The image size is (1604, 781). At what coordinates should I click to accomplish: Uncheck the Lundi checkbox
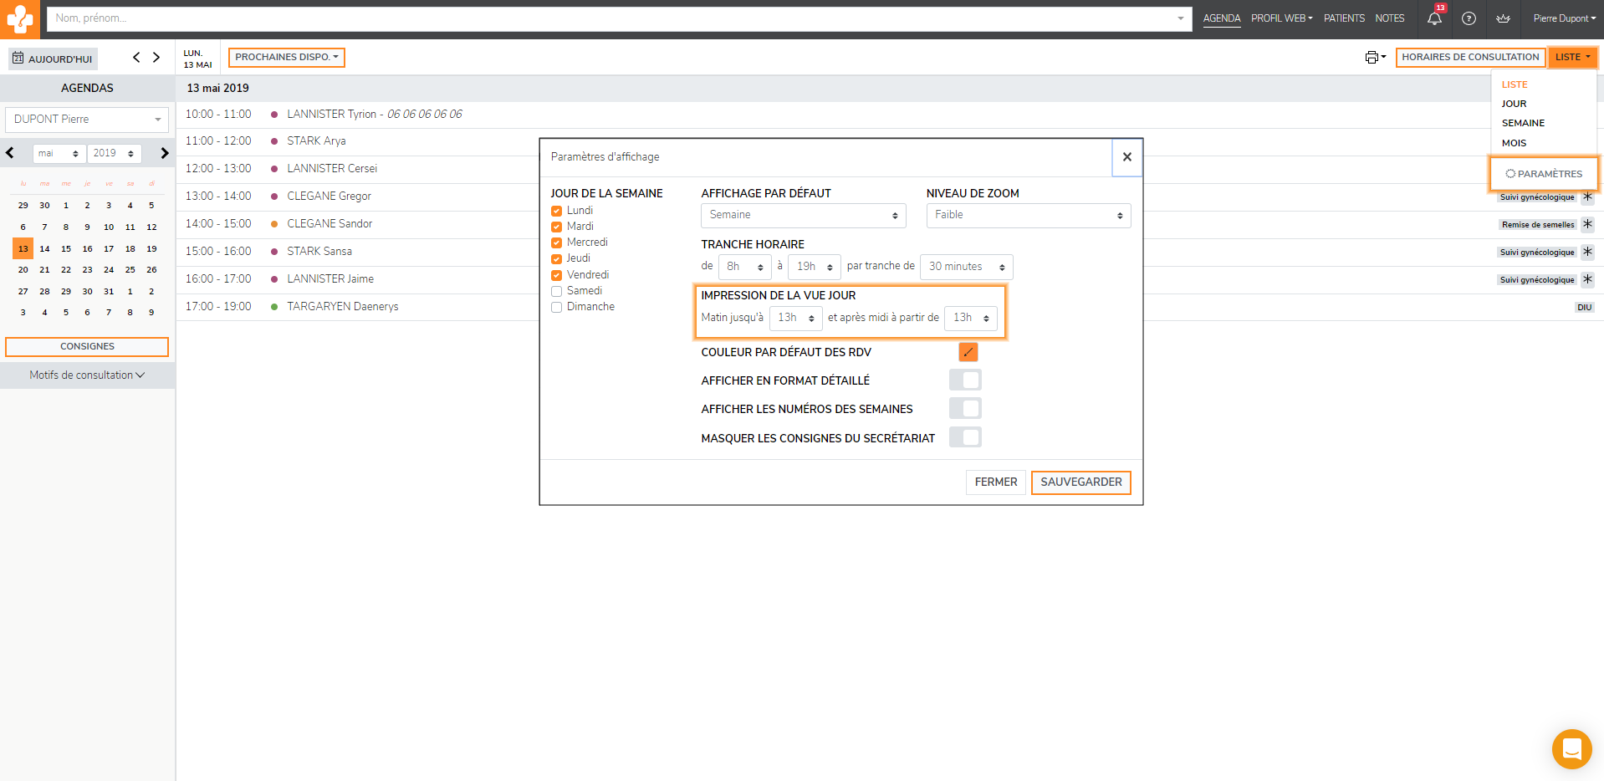click(556, 211)
